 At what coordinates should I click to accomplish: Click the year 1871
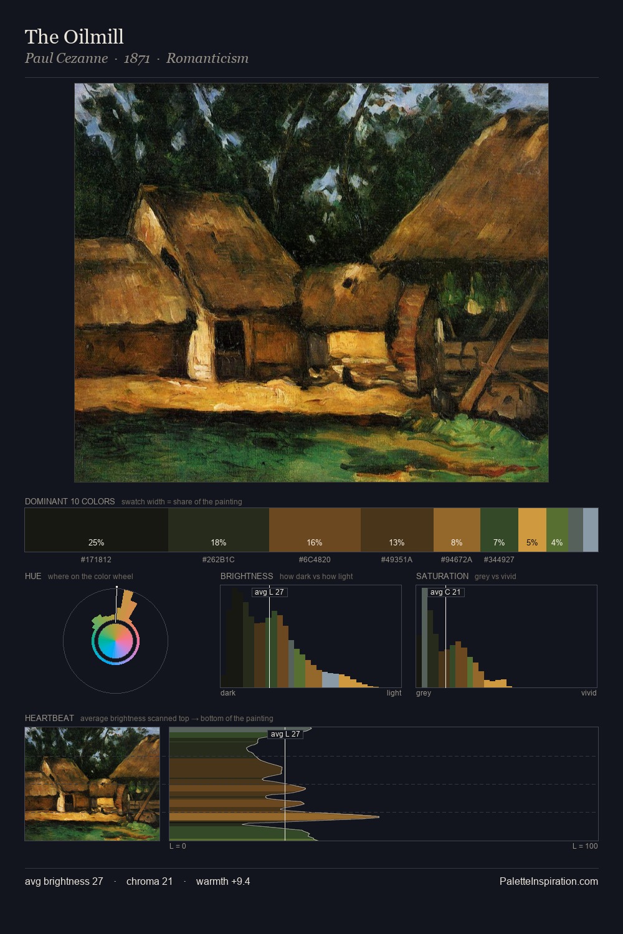pyautogui.click(x=137, y=58)
